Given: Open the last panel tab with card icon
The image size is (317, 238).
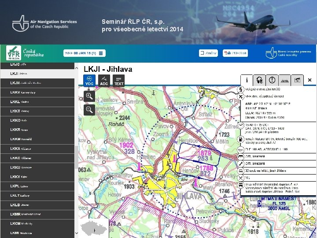Looking at the screenshot, I should [297, 80].
